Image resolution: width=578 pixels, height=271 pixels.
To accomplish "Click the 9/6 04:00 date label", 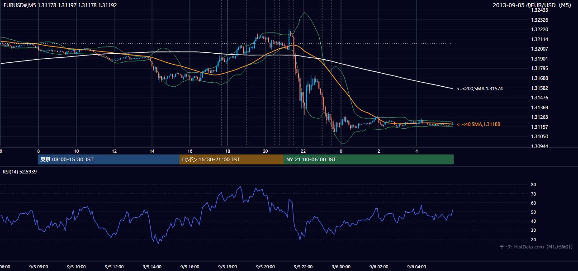I will (x=417, y=266).
